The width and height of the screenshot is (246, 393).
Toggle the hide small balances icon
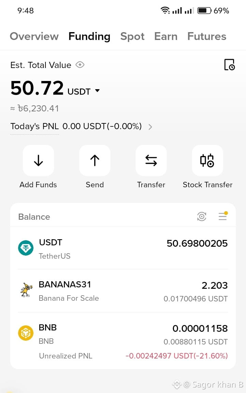pyautogui.click(x=202, y=217)
